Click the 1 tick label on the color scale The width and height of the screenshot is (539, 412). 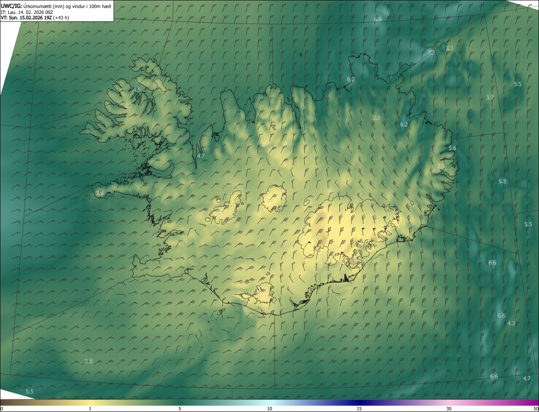click(90, 409)
